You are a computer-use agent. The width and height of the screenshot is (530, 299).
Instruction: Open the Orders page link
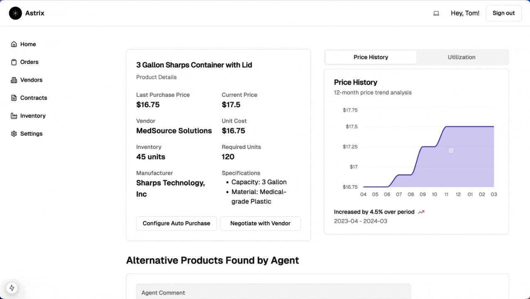(x=29, y=62)
